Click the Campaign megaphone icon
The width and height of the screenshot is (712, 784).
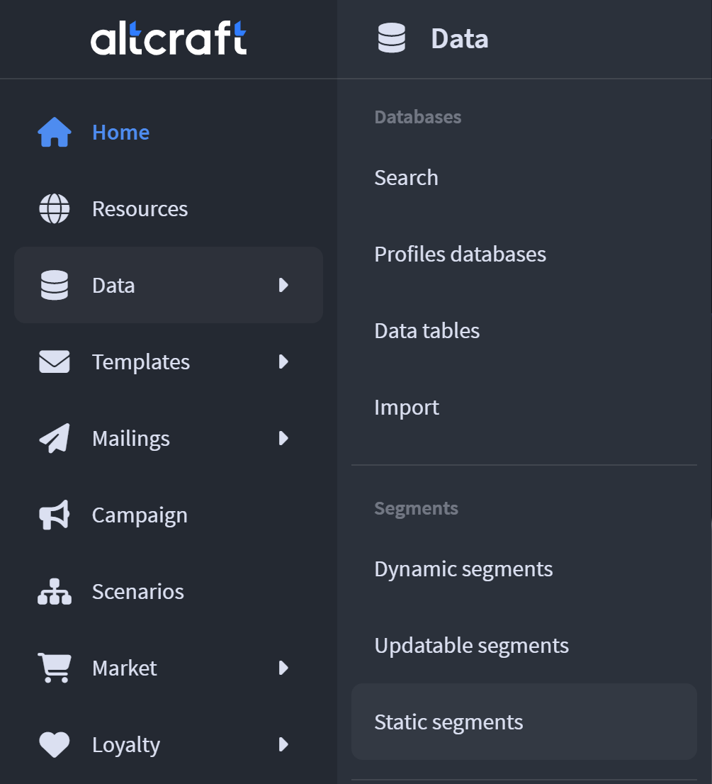click(55, 515)
